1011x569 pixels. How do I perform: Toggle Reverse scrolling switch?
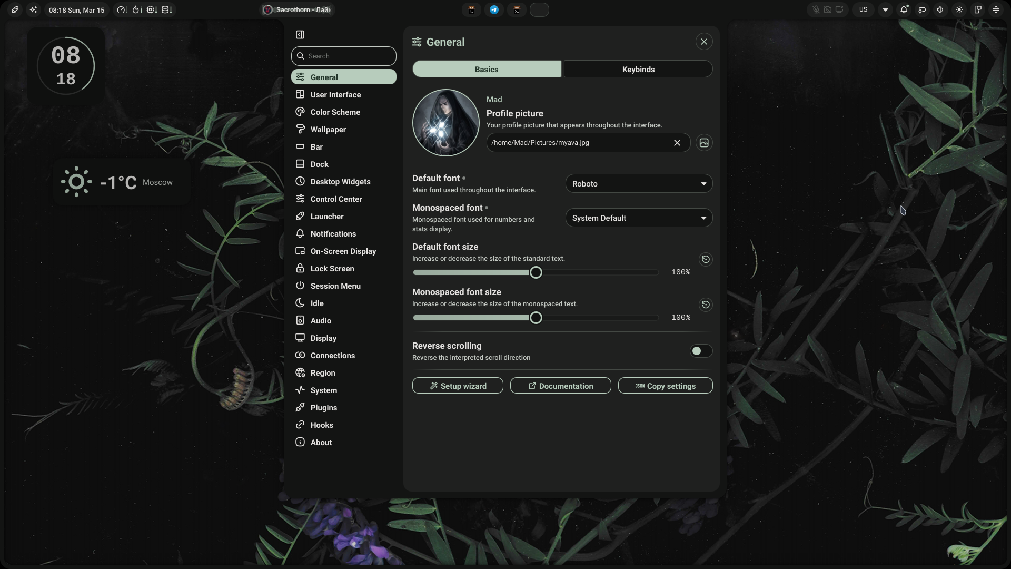[701, 351]
